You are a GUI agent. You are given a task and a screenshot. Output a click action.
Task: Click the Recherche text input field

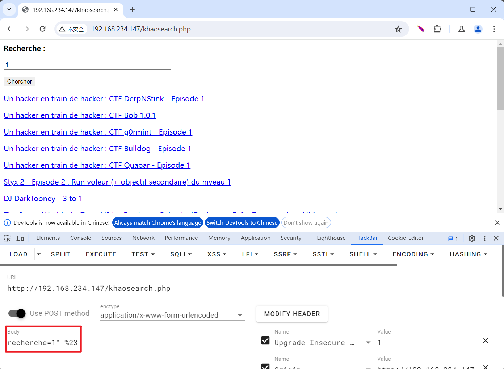click(87, 65)
